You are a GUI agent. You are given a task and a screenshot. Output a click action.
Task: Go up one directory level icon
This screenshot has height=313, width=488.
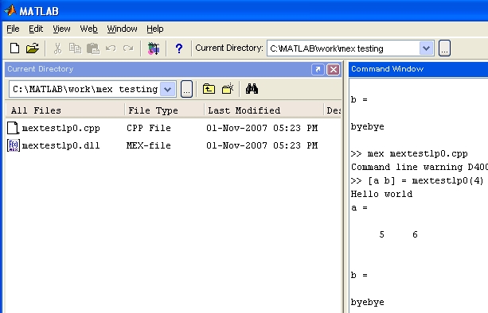click(x=209, y=89)
